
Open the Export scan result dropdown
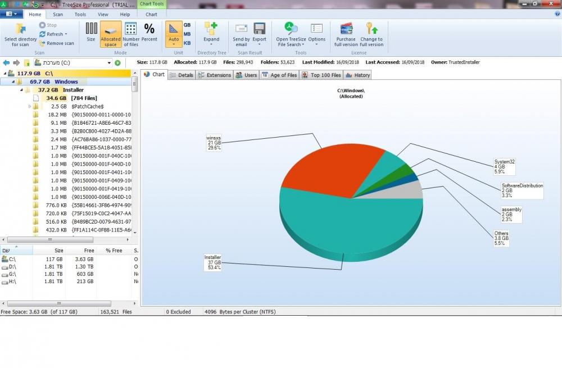pos(259,34)
